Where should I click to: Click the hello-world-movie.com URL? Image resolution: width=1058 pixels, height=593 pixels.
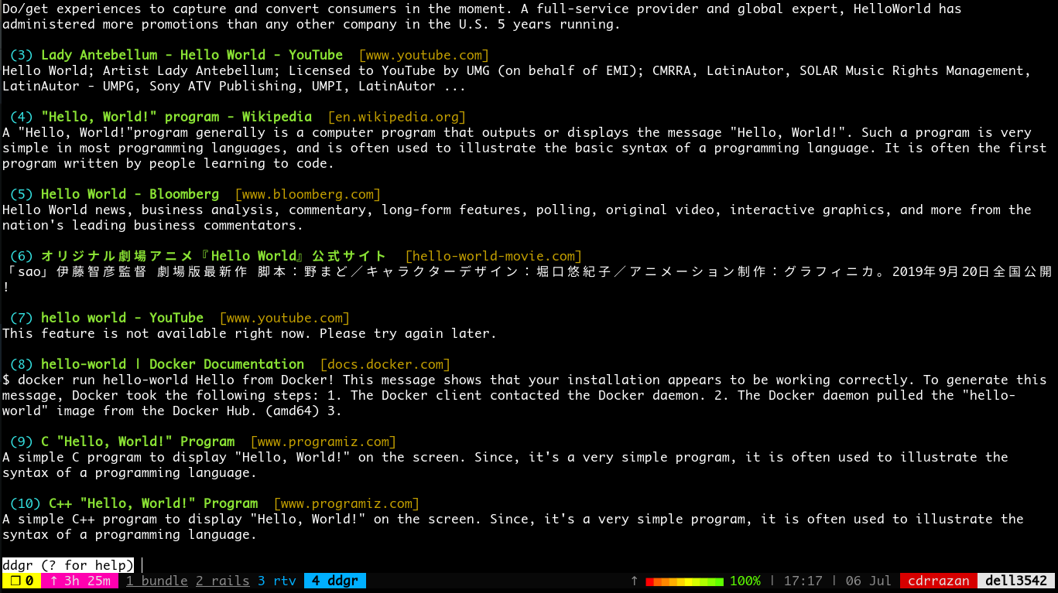[x=493, y=256]
